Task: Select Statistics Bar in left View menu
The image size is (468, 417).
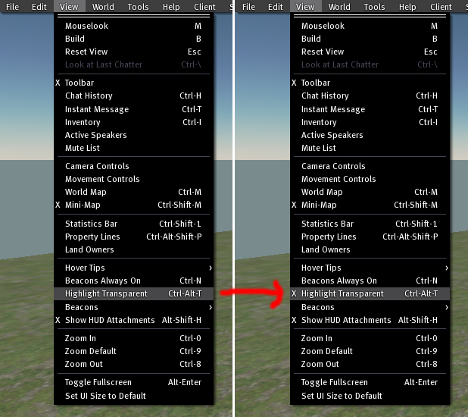Action: (x=94, y=224)
